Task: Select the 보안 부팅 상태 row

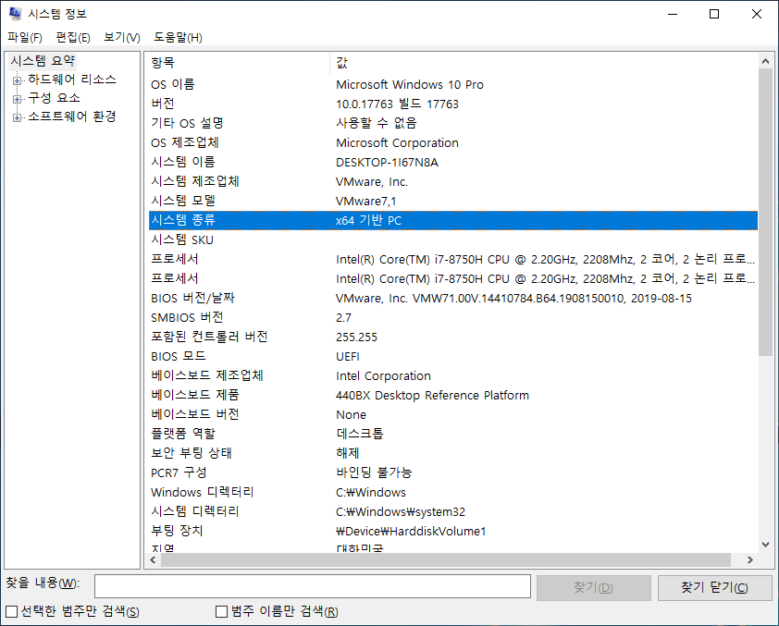Action: click(x=453, y=453)
